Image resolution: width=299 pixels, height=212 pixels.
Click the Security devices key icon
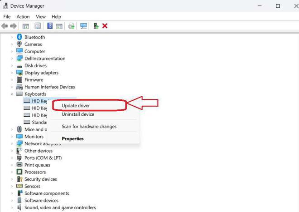tap(19, 179)
